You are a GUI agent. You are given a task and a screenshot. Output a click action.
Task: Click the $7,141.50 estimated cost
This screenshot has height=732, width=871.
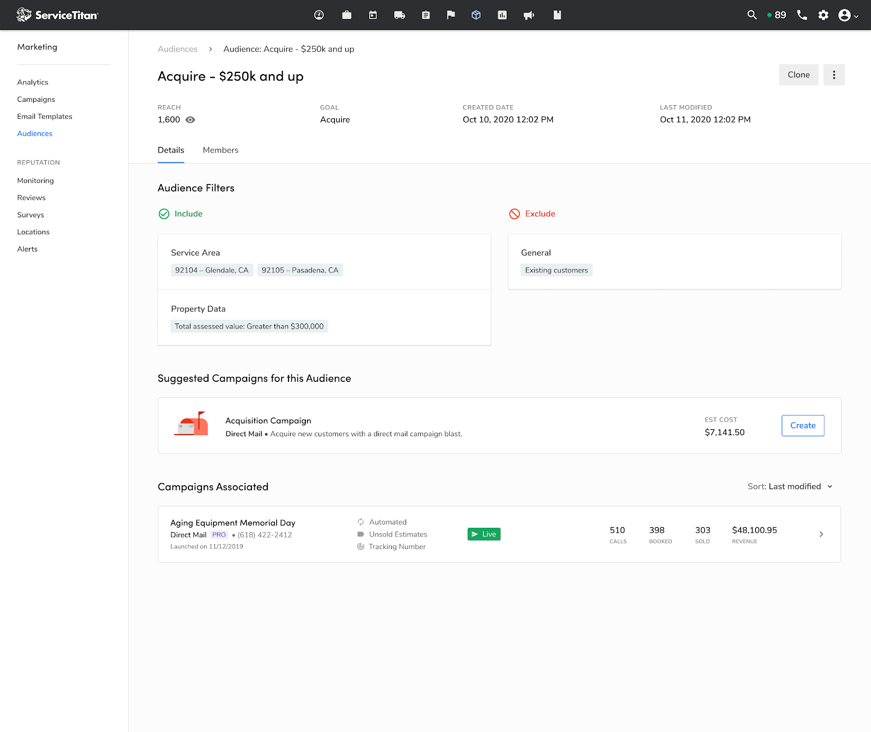725,432
